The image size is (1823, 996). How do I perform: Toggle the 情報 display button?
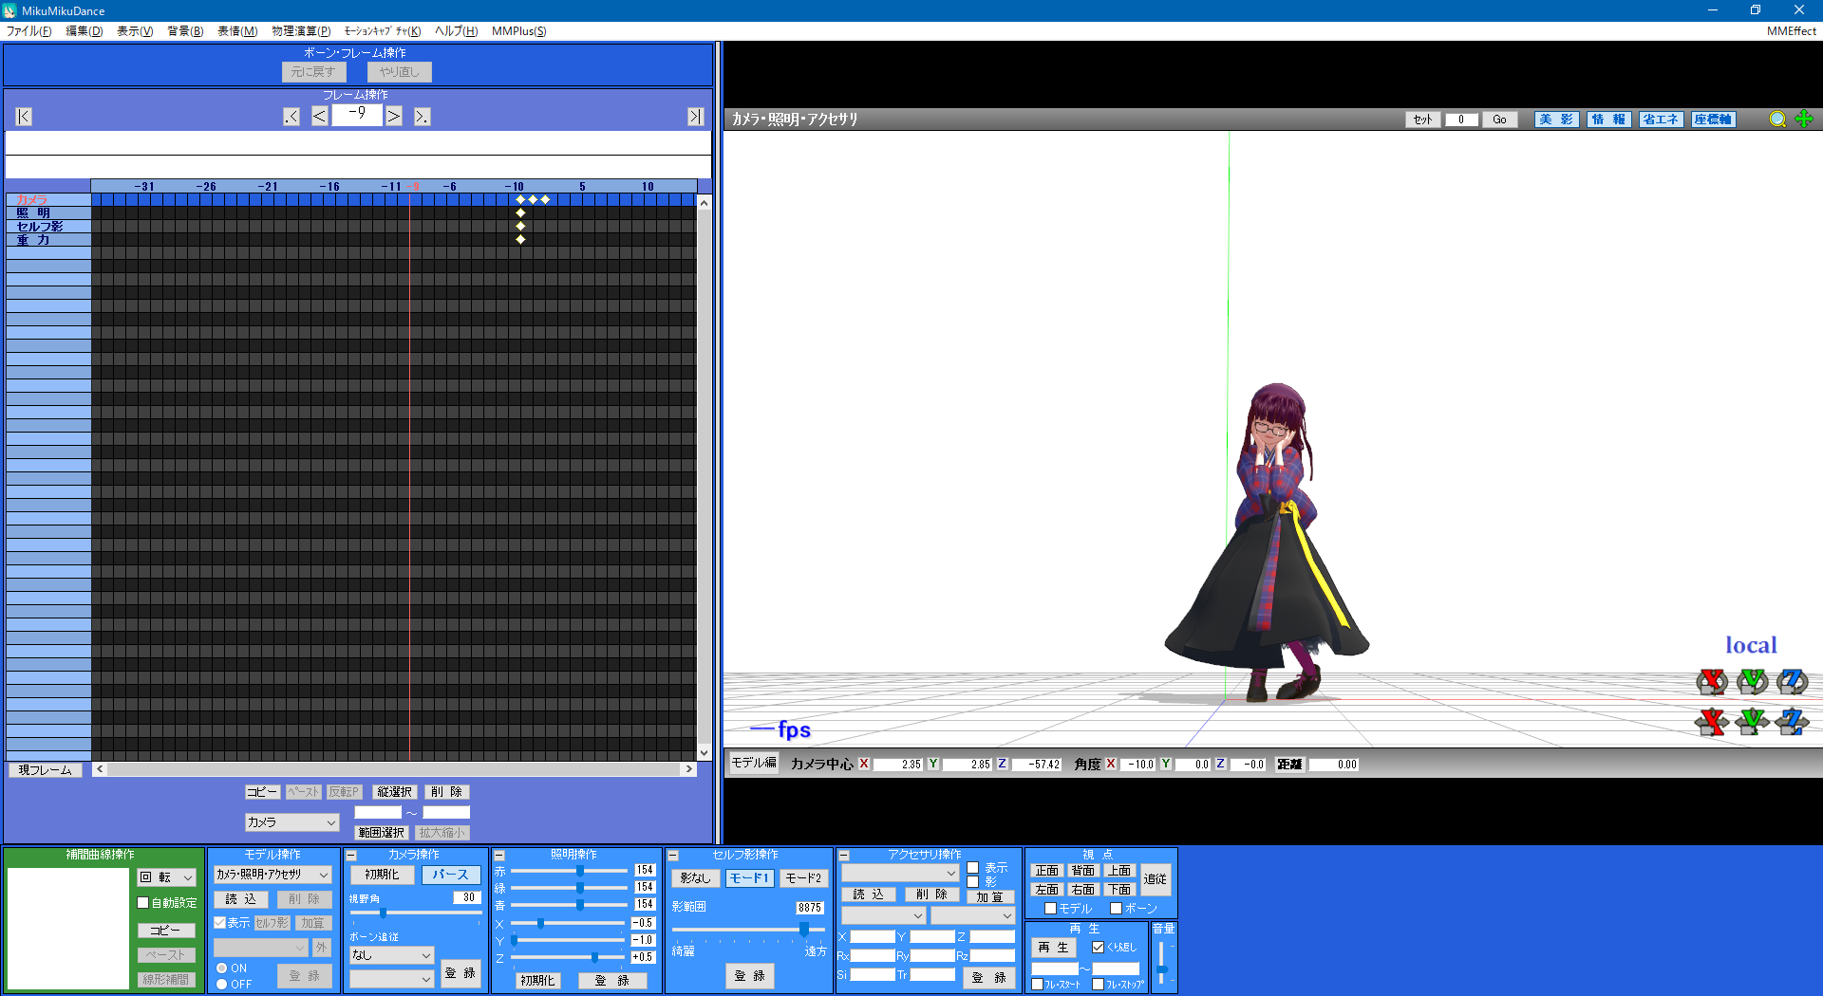point(1608,120)
